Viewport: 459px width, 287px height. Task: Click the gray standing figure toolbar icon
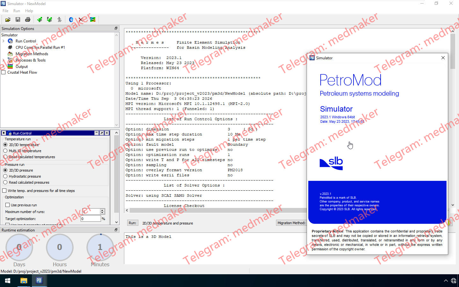59,20
